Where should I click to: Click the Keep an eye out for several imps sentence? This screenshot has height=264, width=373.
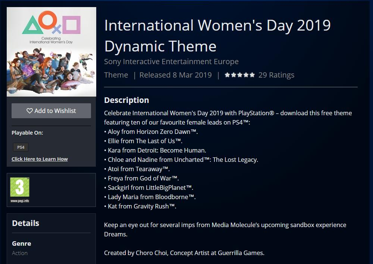point(225,230)
